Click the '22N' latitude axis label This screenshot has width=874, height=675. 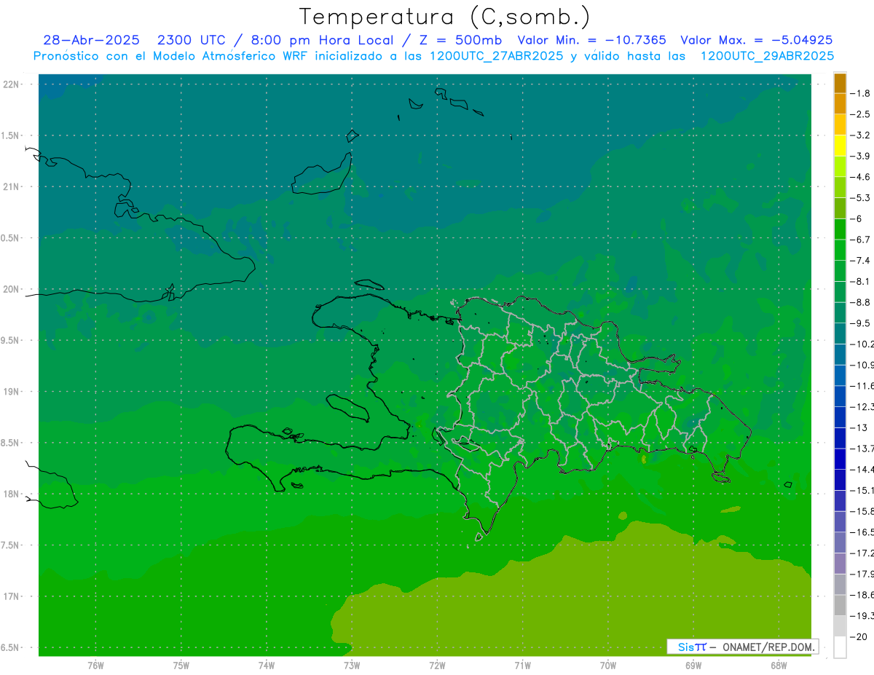(11, 84)
